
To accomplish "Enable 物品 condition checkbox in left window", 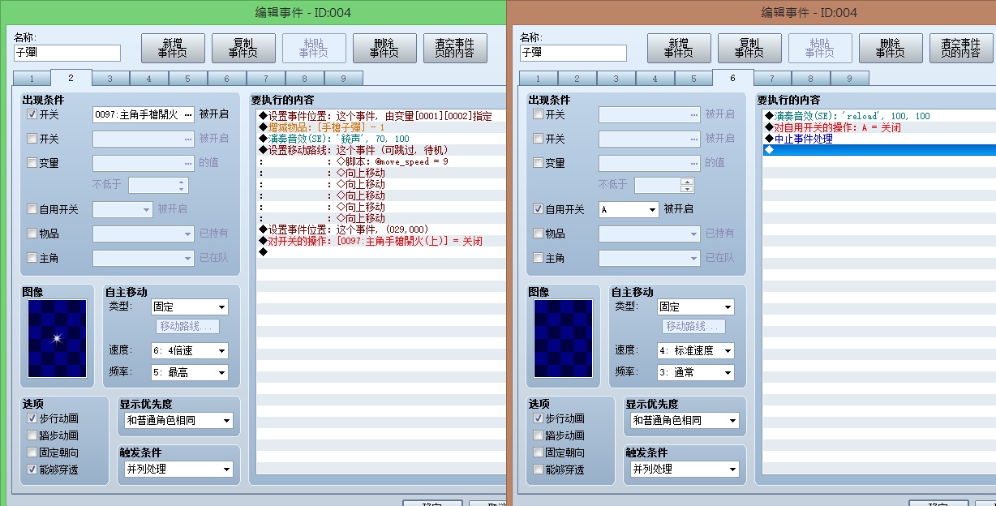I will coord(32,234).
